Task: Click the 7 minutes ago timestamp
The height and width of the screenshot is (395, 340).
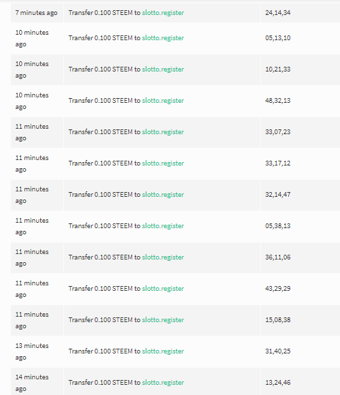Action: tap(36, 13)
